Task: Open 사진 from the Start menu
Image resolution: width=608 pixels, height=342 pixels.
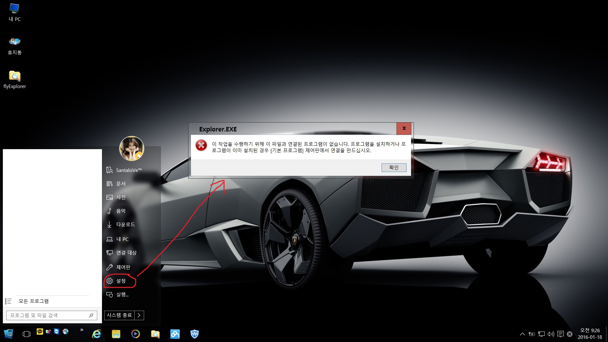Action: [x=116, y=197]
